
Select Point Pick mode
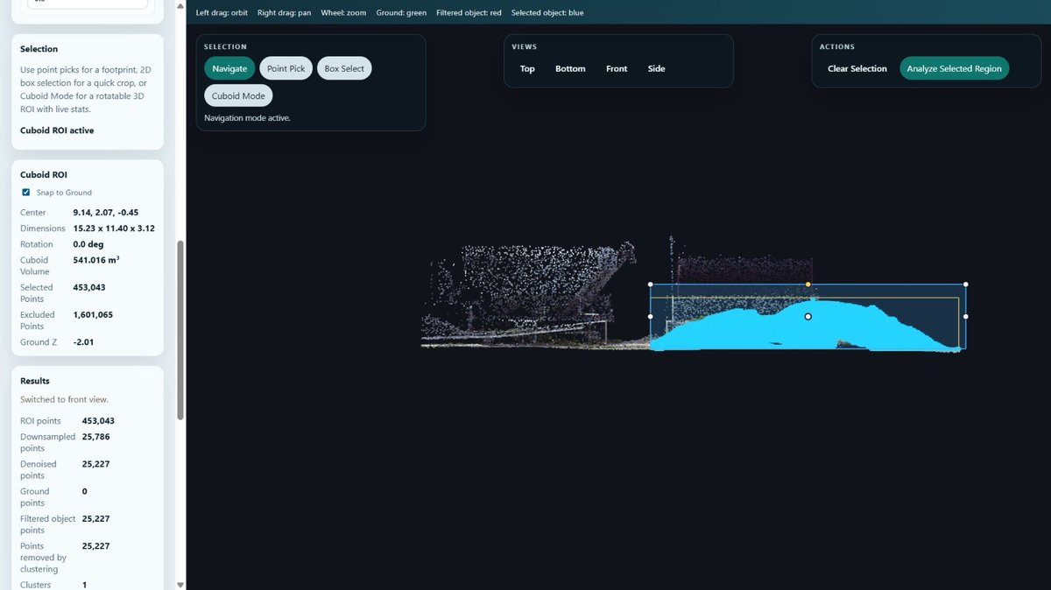tap(286, 68)
